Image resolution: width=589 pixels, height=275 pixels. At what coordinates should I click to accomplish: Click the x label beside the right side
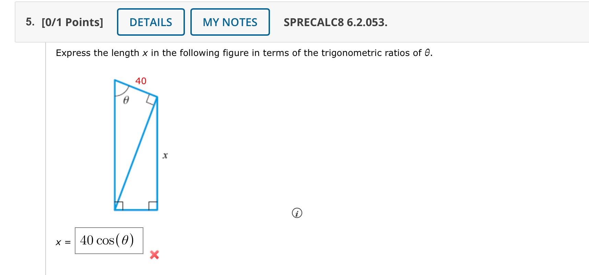[x=165, y=156]
